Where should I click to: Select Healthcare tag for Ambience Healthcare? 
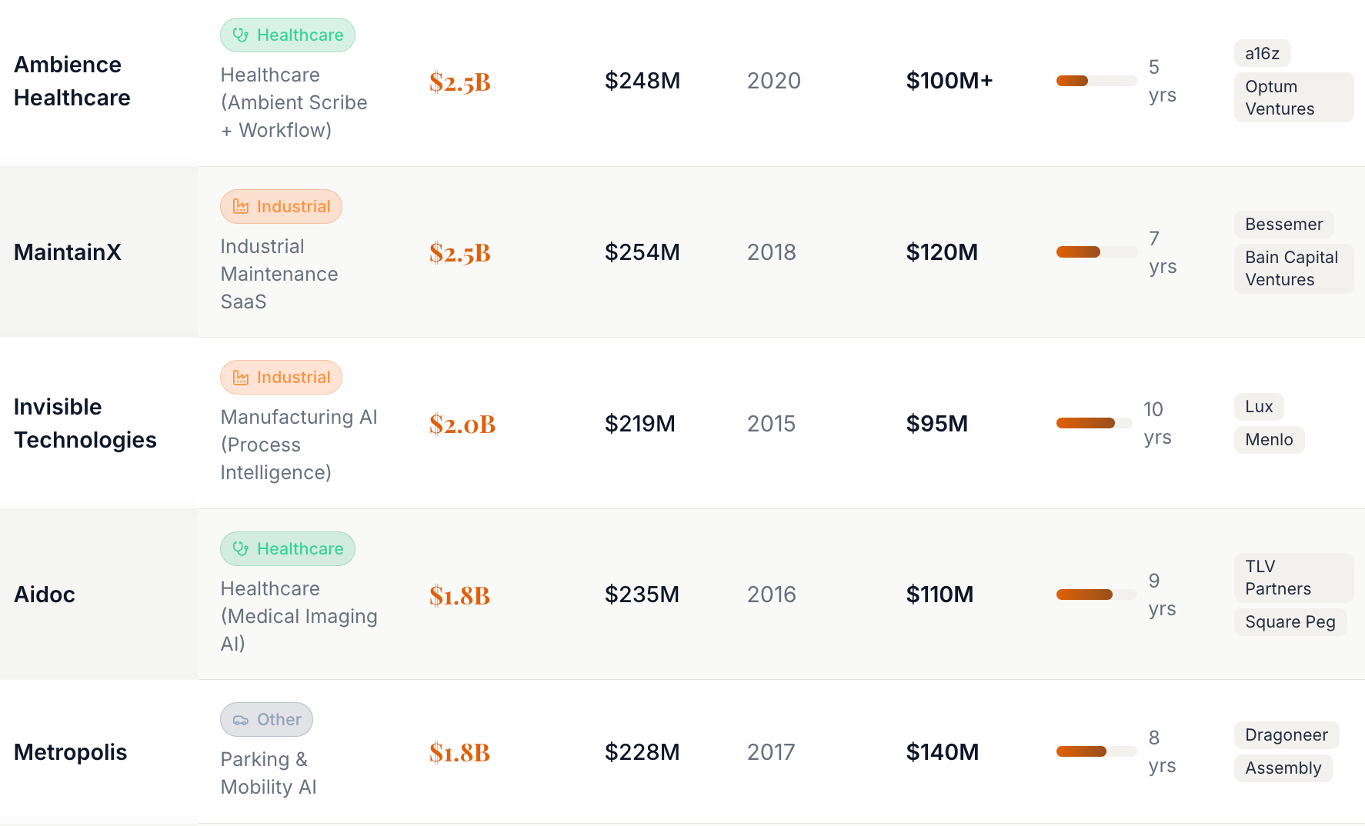coord(288,35)
